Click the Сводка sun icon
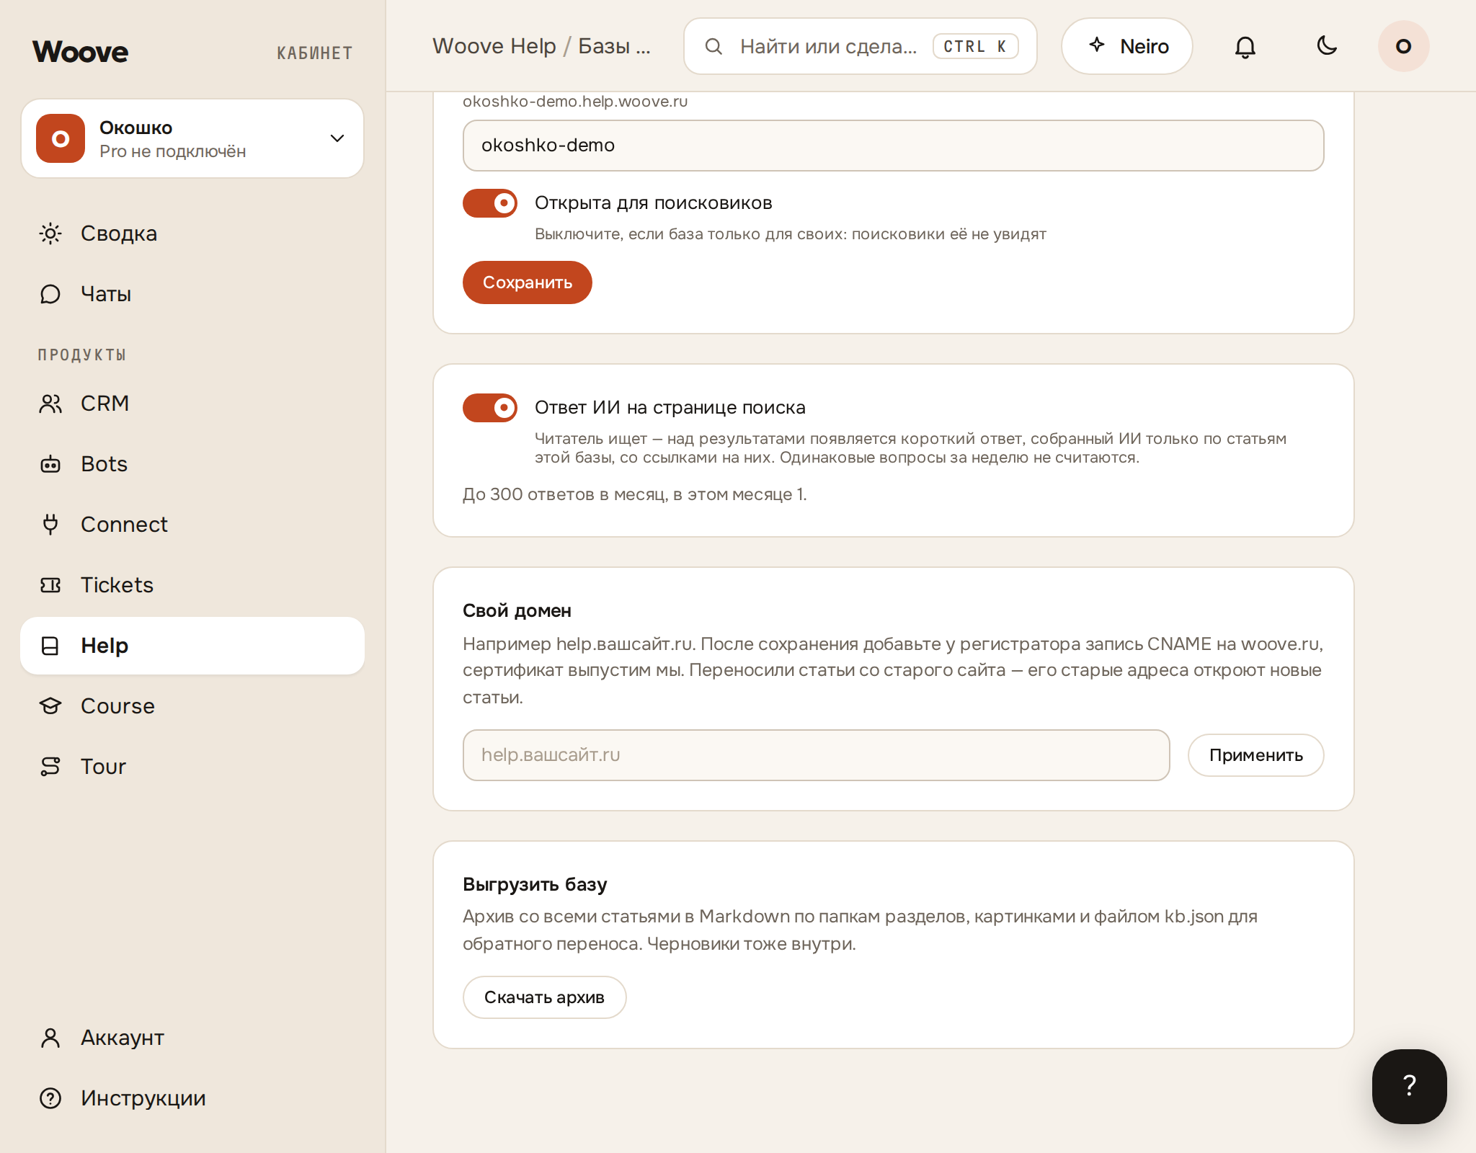This screenshot has width=1476, height=1153. click(x=50, y=233)
